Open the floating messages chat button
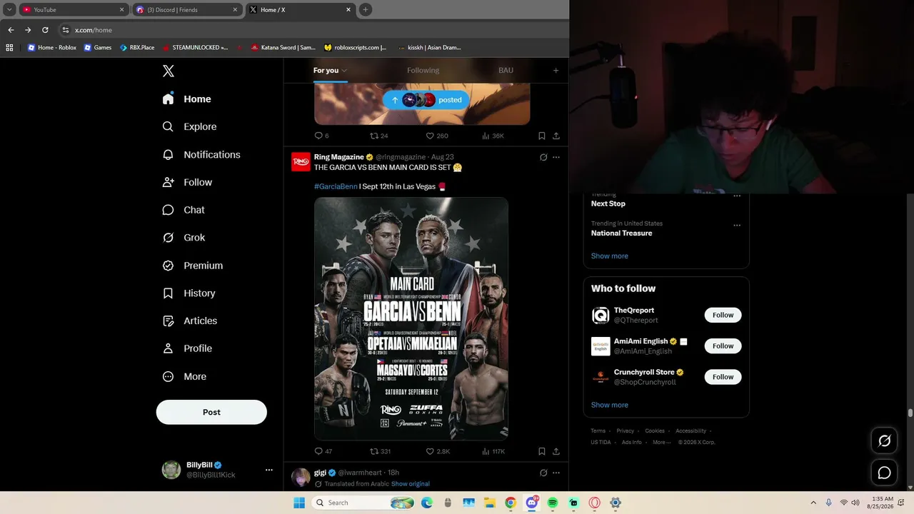This screenshot has height=514, width=914. [884, 473]
